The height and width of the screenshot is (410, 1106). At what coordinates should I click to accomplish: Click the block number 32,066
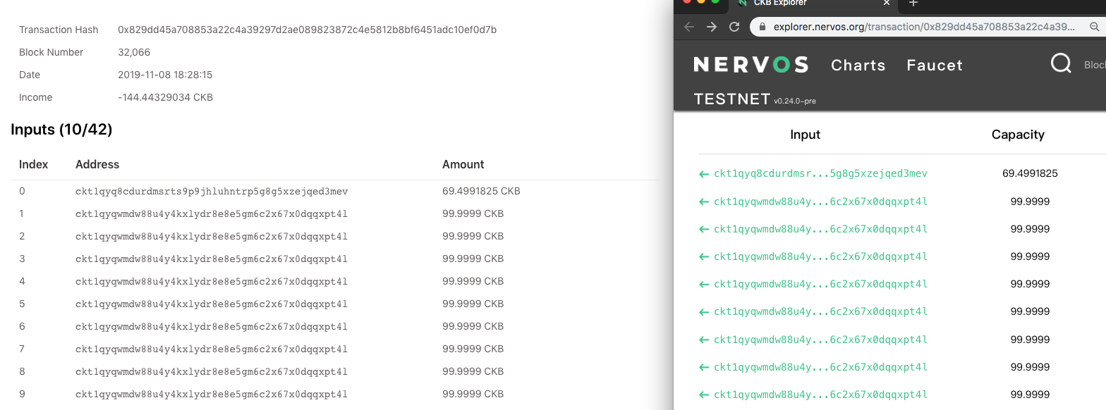click(134, 52)
